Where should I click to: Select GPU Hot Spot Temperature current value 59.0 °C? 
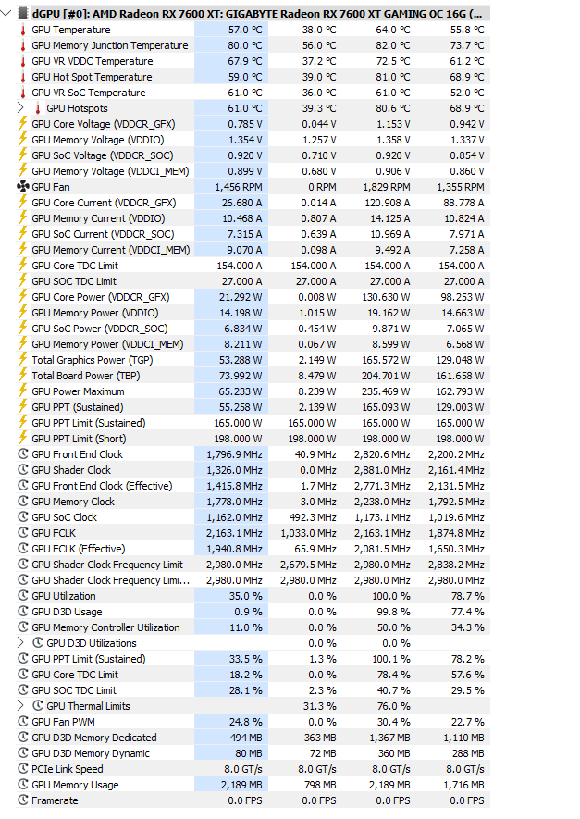coord(245,77)
